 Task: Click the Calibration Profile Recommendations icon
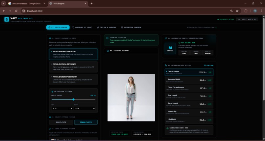(166, 38)
